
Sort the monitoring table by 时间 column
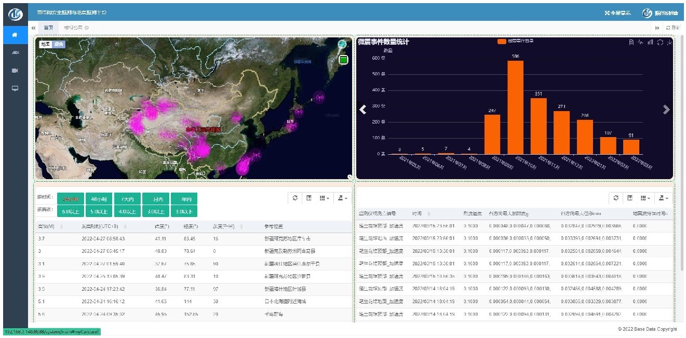[422, 213]
